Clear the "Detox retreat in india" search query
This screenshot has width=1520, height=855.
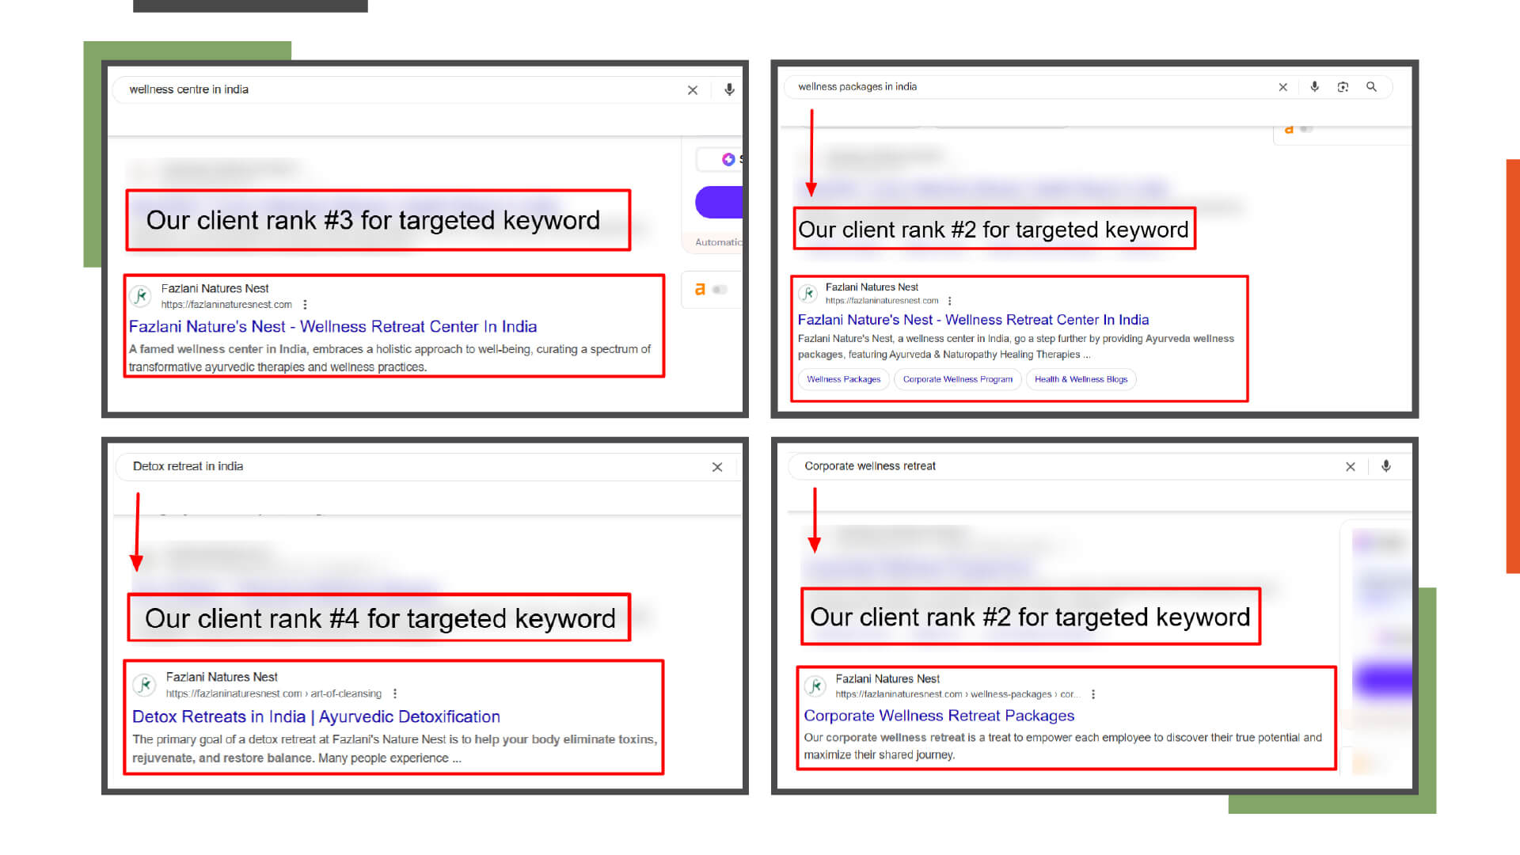(717, 467)
